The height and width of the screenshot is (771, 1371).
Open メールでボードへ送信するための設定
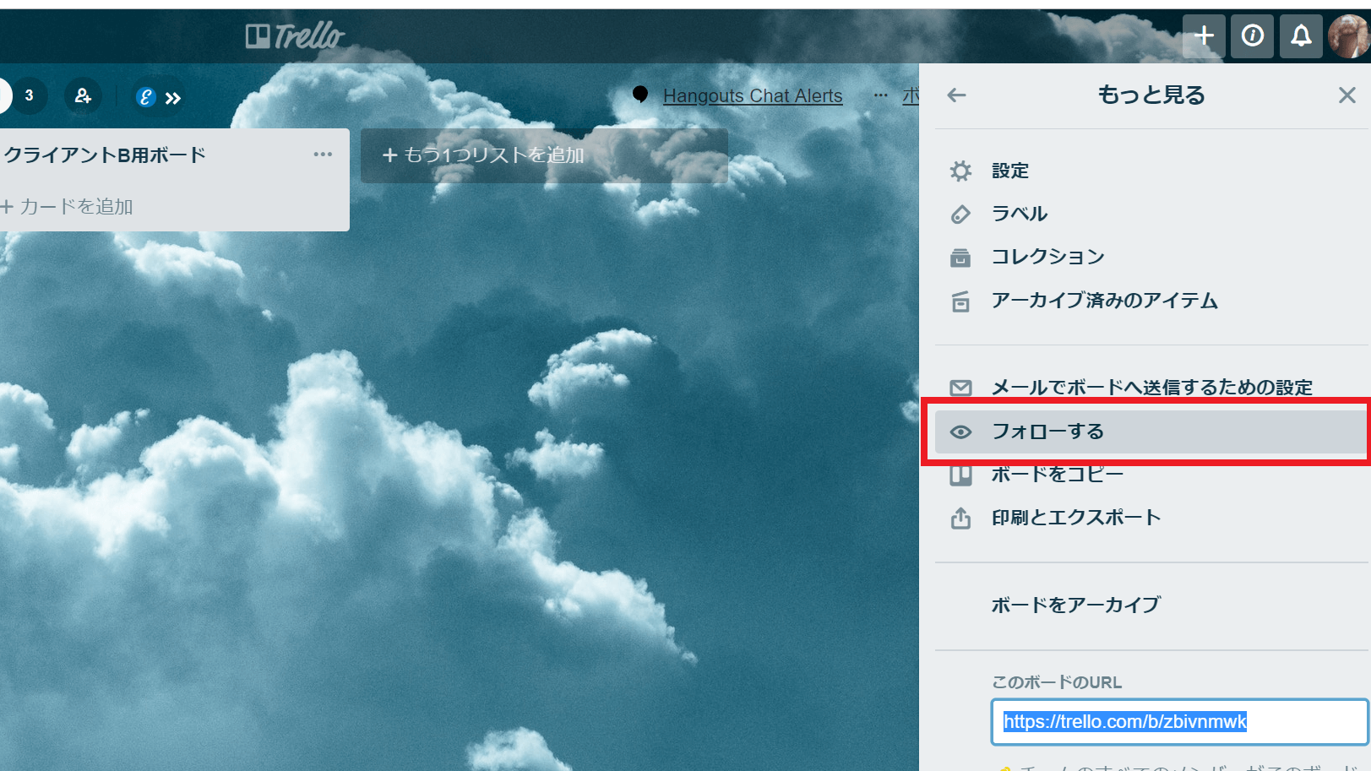(1151, 388)
